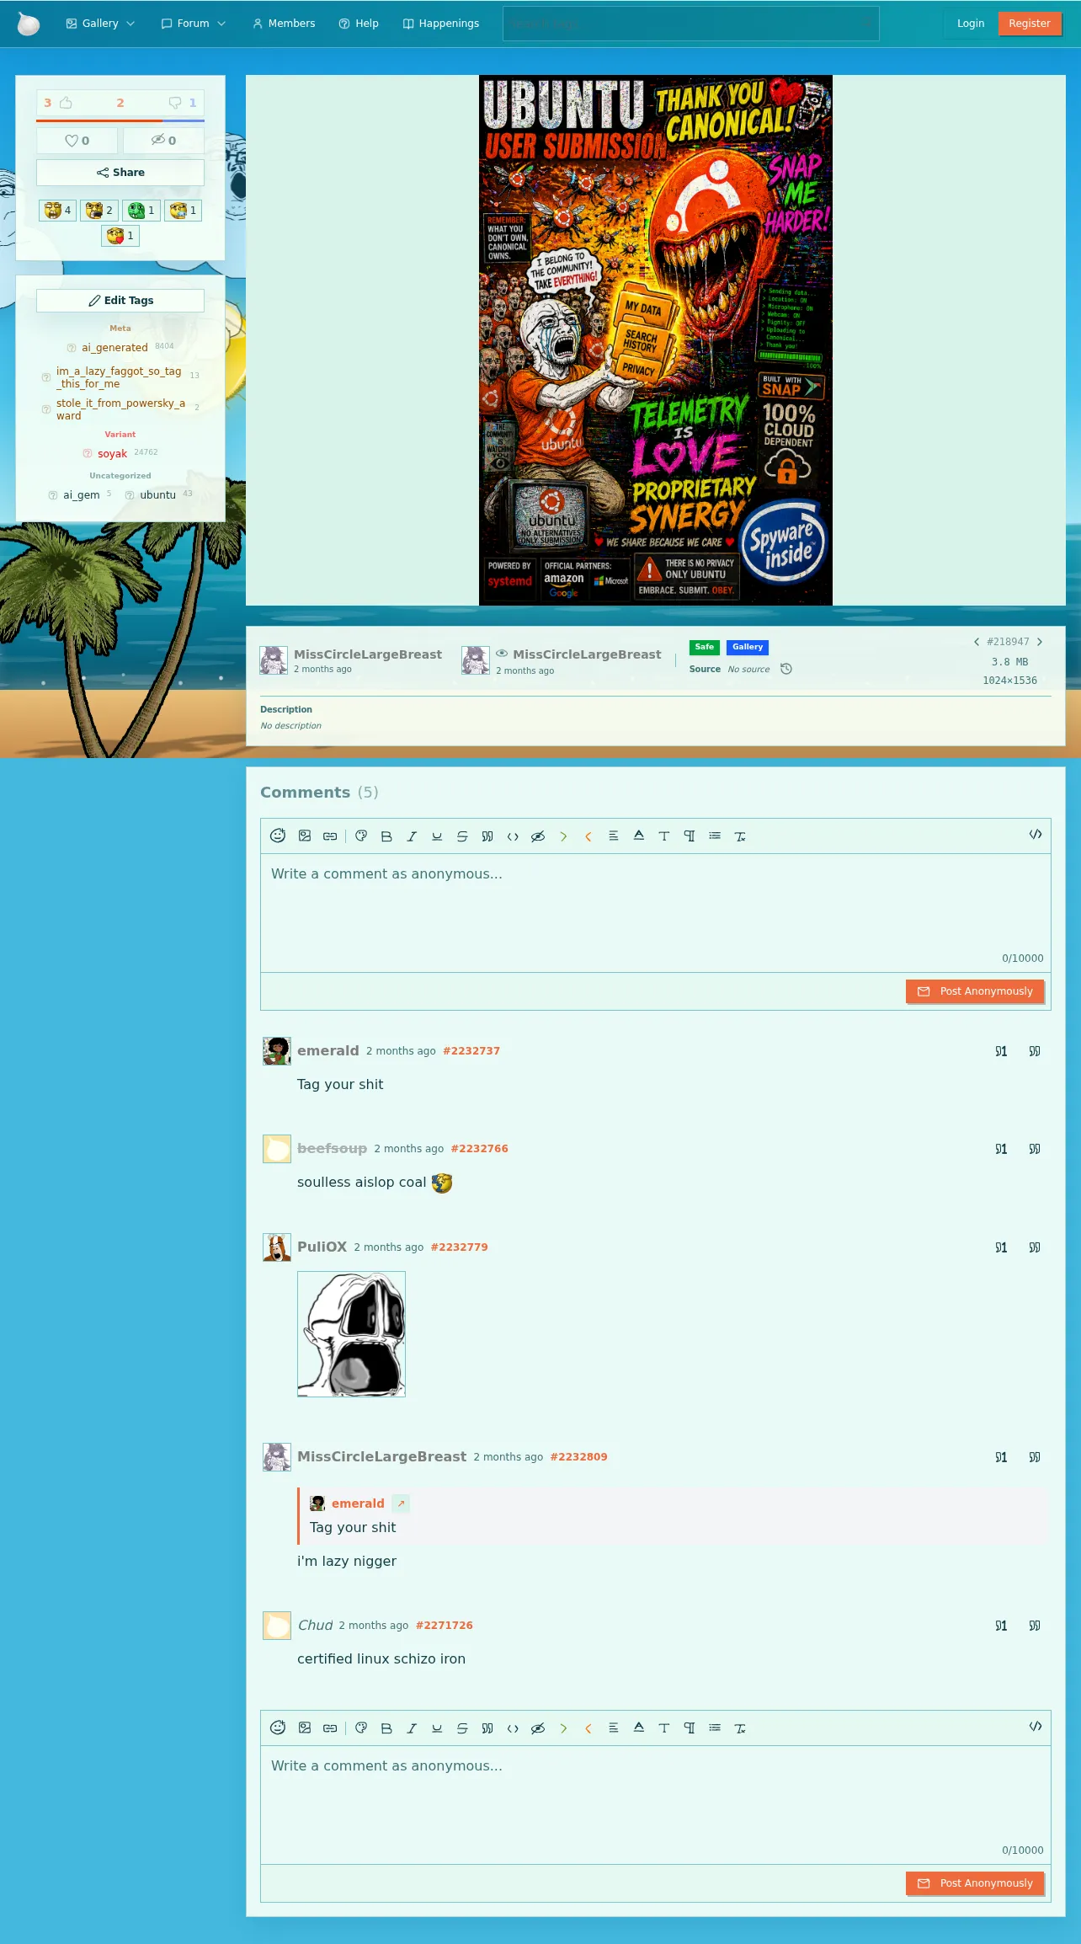The height and width of the screenshot is (1944, 1081).
Task: Add a link using the bottom comment editor toolbar
Action: [330, 1728]
